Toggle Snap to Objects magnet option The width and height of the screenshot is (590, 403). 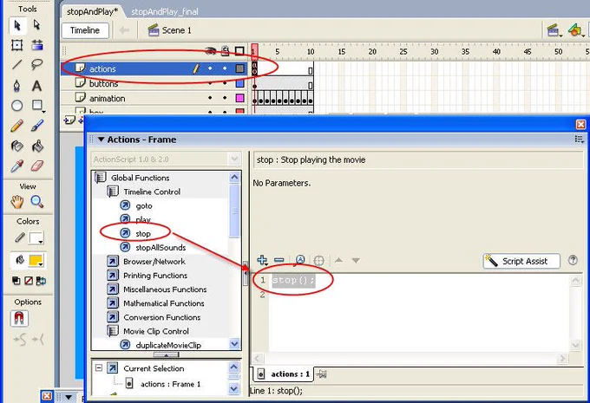(x=19, y=318)
